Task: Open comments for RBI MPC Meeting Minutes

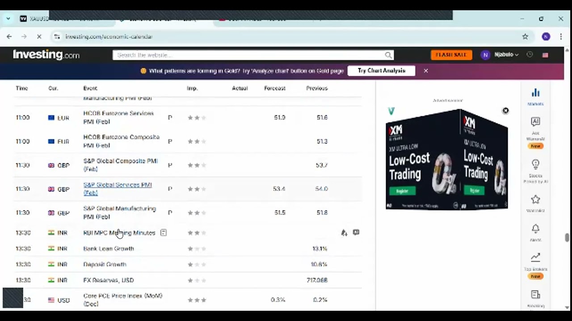Action: point(356,232)
